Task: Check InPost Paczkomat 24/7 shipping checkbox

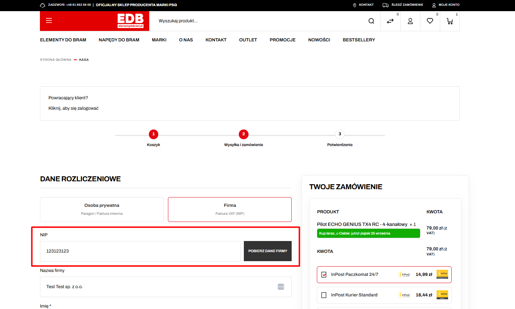Action: (x=324, y=274)
